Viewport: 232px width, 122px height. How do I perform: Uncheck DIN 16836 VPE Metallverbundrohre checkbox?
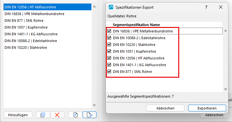tap(109, 31)
